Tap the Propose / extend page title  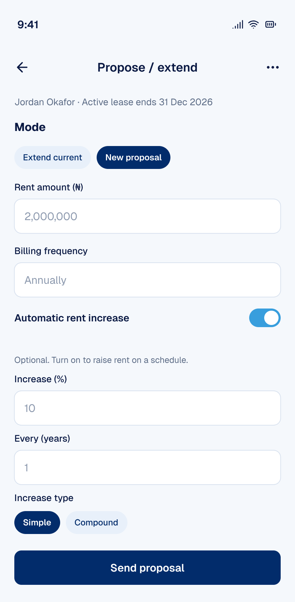147,67
